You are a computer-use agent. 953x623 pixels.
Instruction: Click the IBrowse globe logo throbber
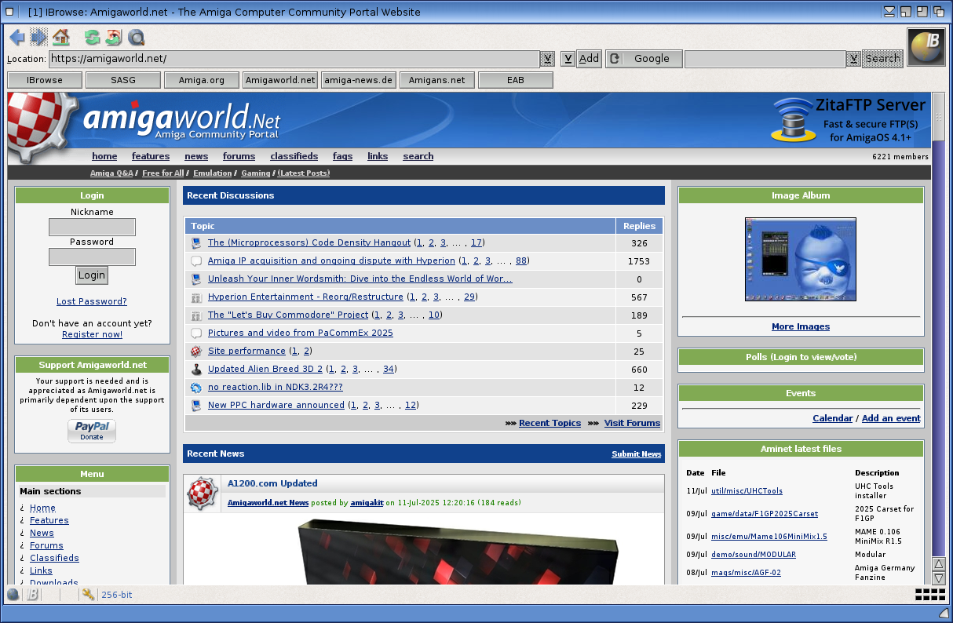[926, 46]
